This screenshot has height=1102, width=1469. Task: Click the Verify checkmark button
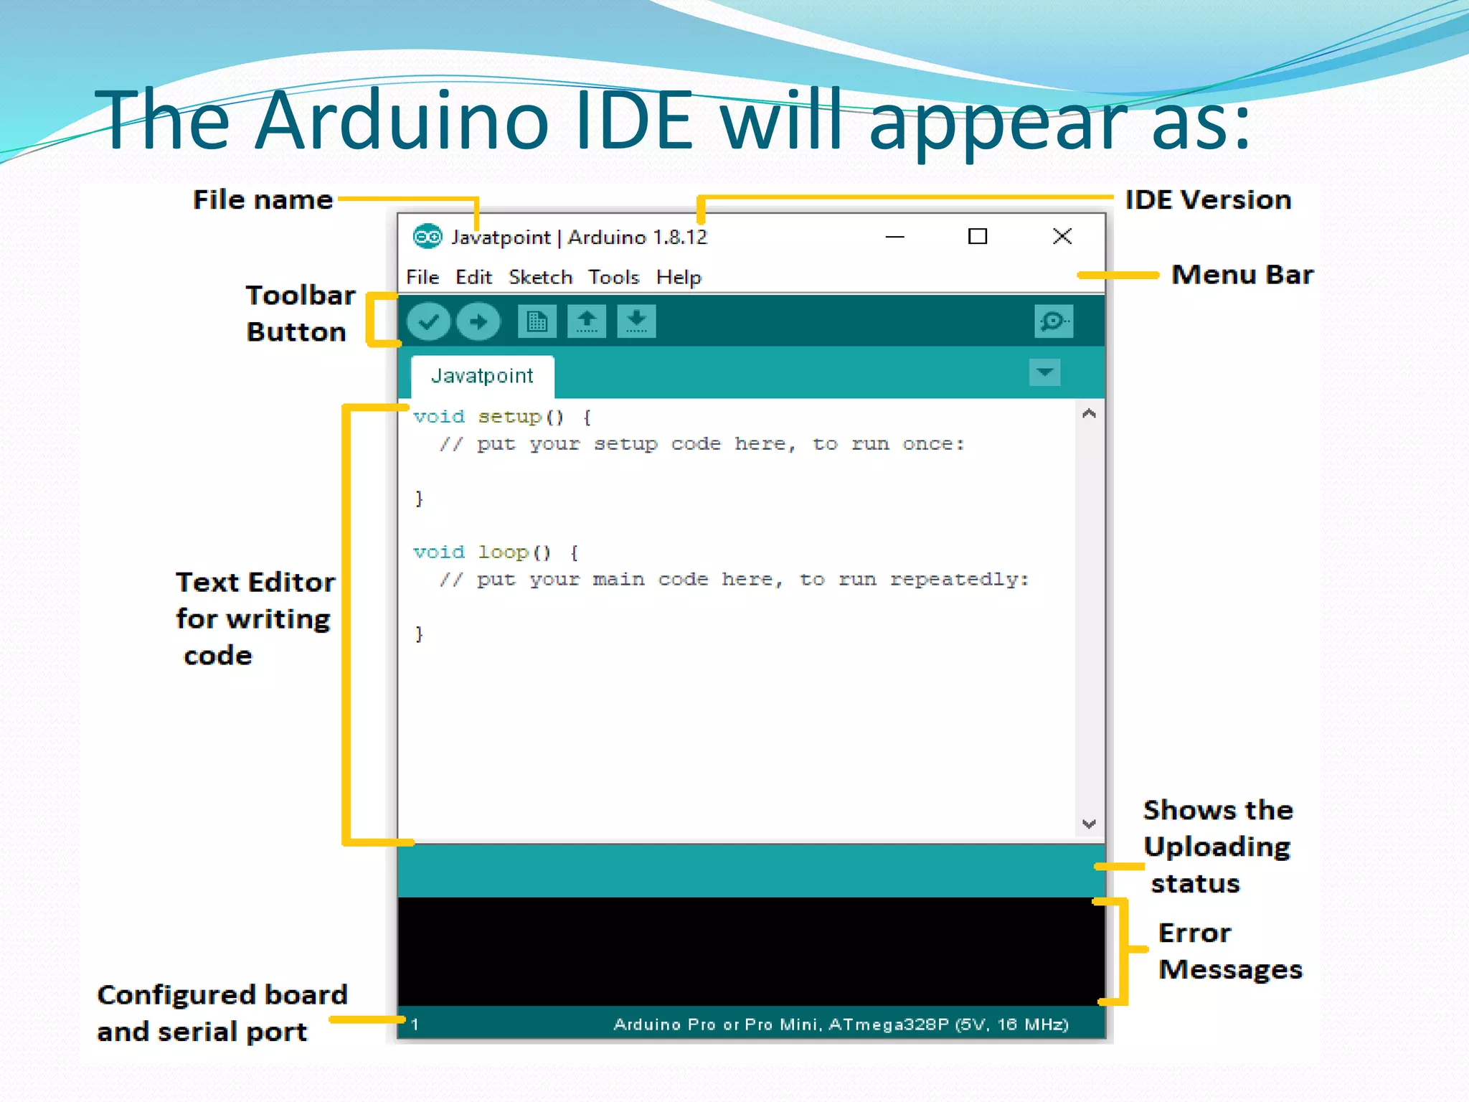click(x=428, y=321)
